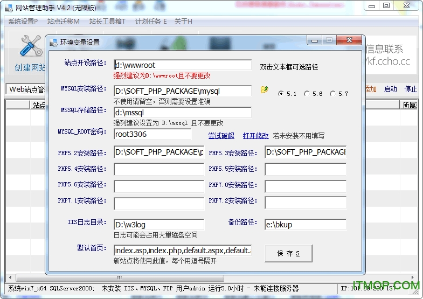Close the Environment Settings dialog
The height and width of the screenshot is (299, 423).
click(349, 40)
